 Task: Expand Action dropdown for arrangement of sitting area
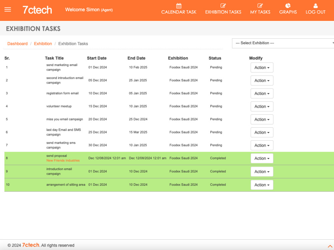(262, 185)
